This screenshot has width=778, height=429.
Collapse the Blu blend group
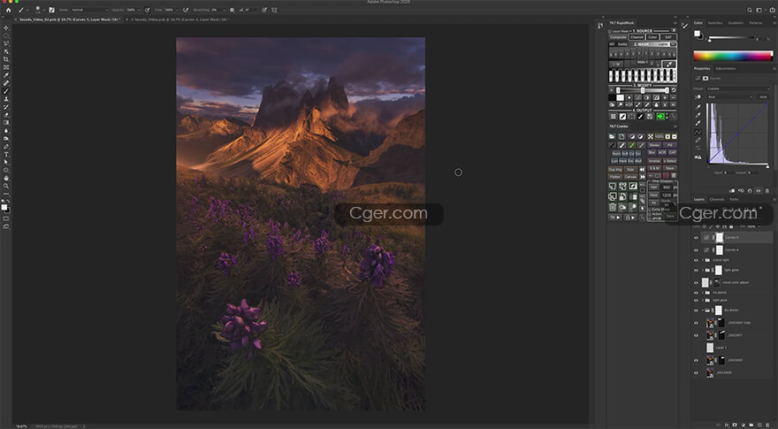tap(703, 310)
